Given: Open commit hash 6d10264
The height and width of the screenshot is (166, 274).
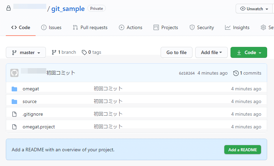Looking at the screenshot, I should pos(187,73).
